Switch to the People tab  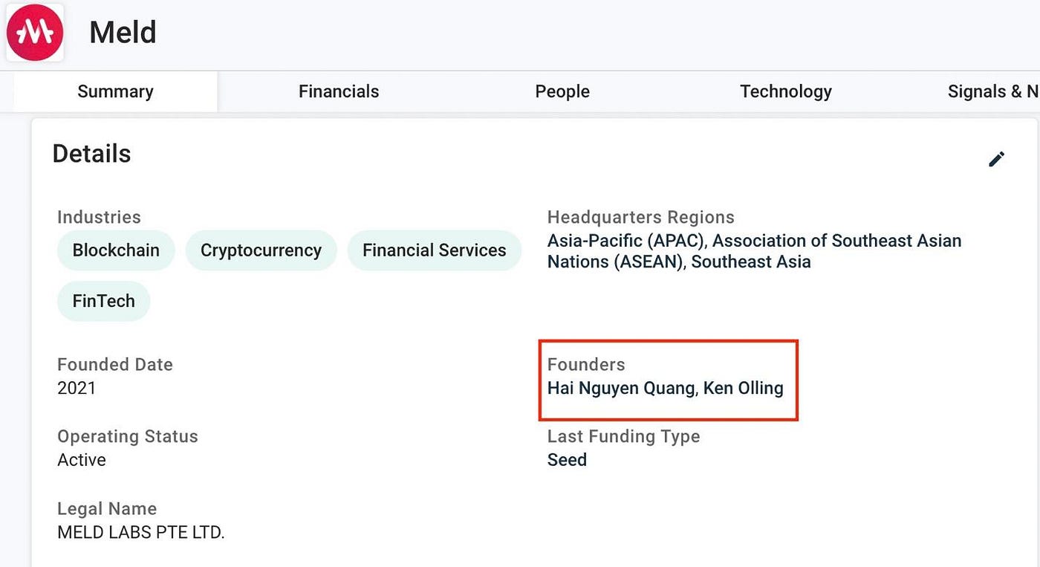tap(562, 91)
